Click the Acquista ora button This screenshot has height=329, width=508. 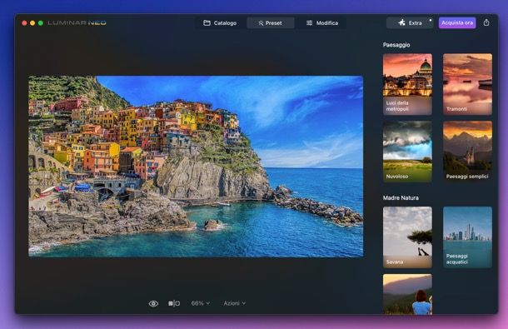(x=457, y=22)
